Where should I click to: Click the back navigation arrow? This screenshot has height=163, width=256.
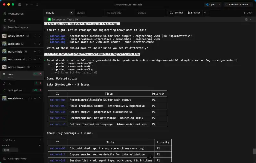(27, 4)
